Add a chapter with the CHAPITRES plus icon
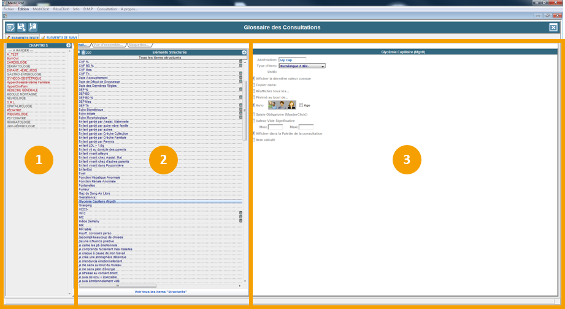This screenshot has width=565, height=309. (69, 45)
